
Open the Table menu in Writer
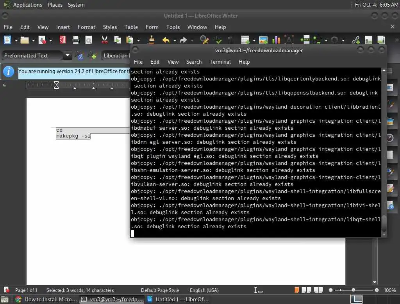tap(131, 27)
